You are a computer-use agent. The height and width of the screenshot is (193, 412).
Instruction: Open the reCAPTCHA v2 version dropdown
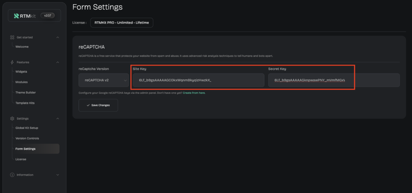coord(103,80)
